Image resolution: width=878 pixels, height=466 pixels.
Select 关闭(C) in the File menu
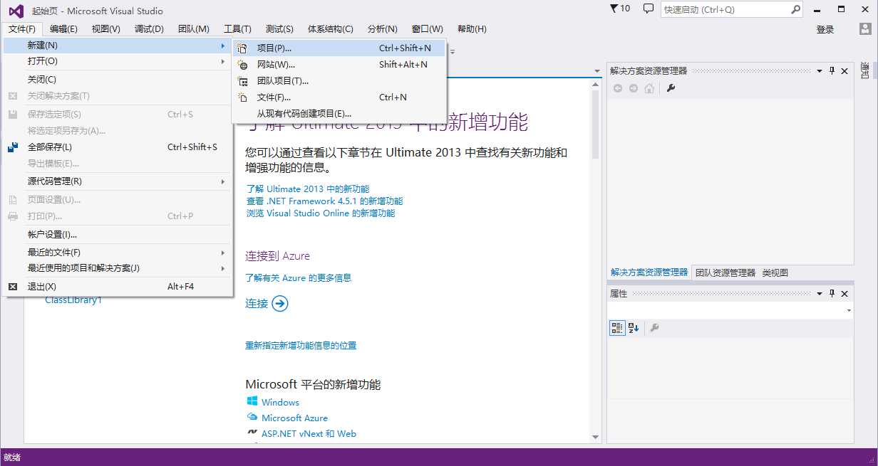(118, 80)
